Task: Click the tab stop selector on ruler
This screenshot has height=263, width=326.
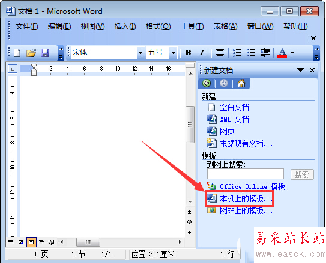Action: tap(13, 69)
